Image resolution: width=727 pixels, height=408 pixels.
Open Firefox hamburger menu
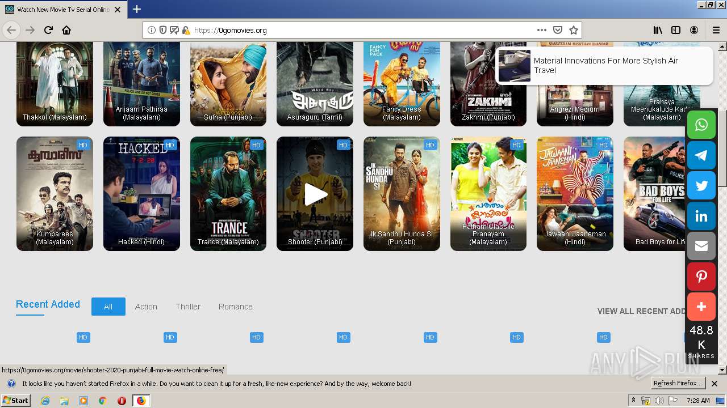click(x=716, y=30)
